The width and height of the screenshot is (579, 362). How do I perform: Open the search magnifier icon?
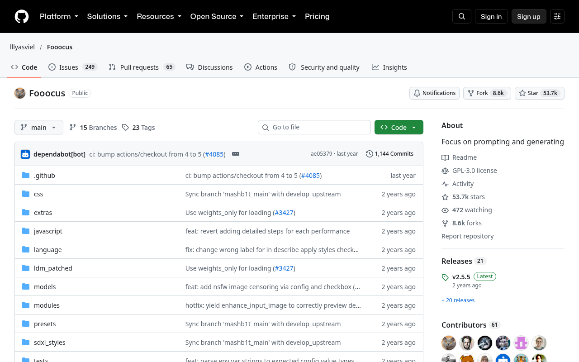coord(462,16)
